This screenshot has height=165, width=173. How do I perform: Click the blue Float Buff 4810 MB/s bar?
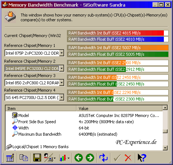click(x=118, y=39)
